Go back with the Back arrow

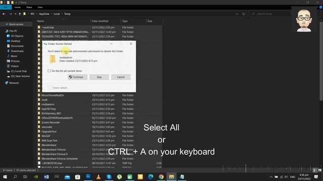(4, 14)
